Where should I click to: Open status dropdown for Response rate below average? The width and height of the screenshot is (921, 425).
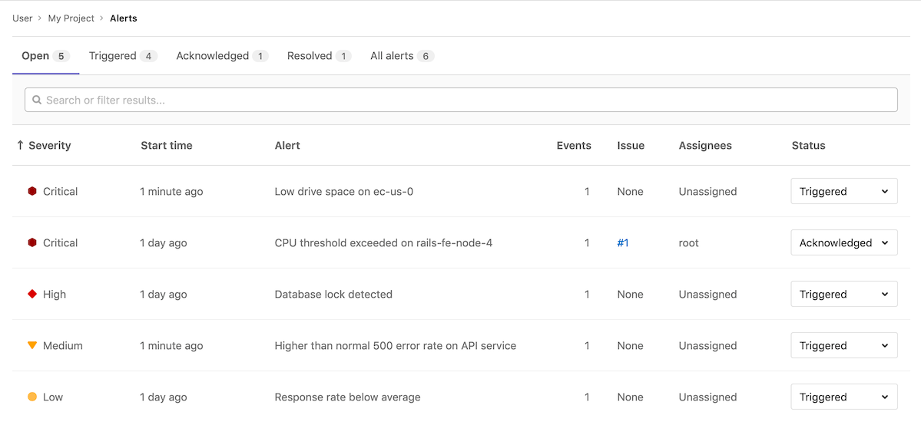843,397
